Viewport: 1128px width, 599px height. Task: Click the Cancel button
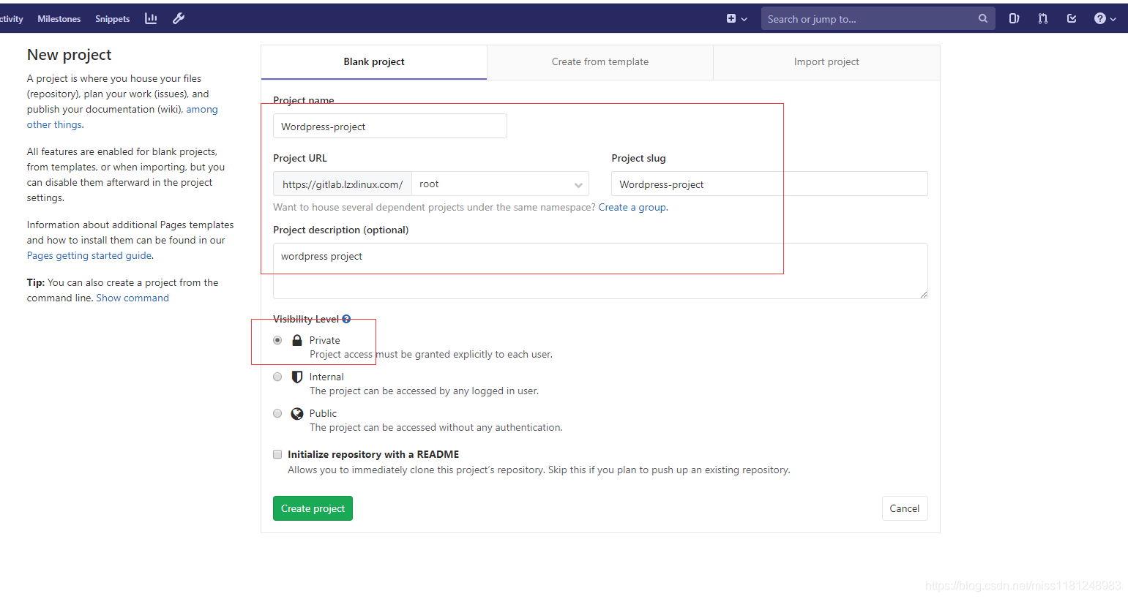pos(905,508)
